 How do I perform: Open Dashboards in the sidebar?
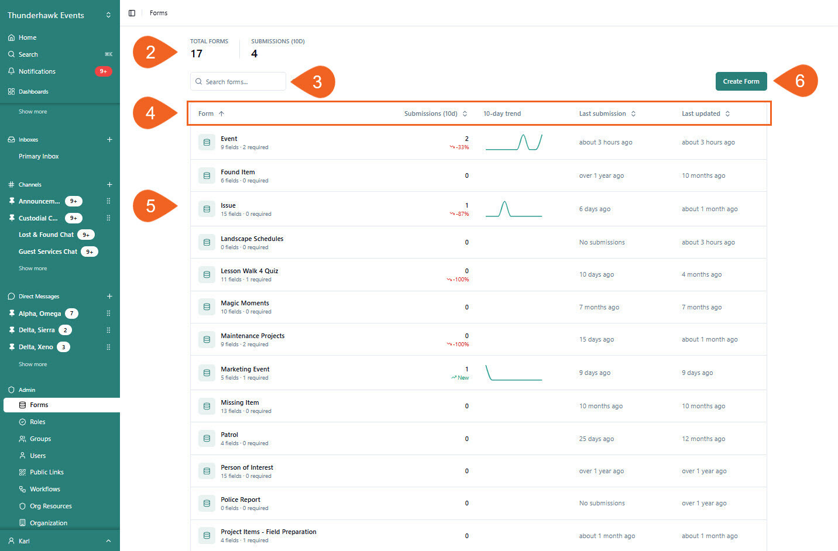click(33, 92)
